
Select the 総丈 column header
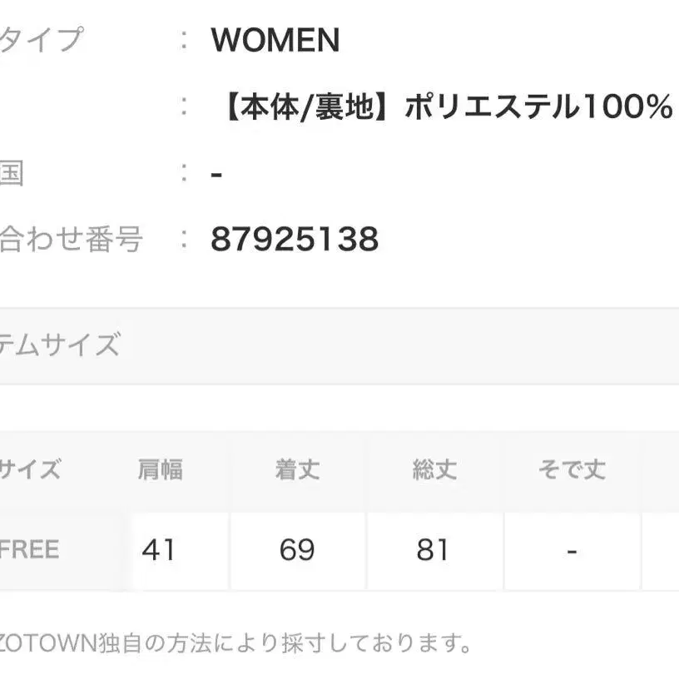(x=434, y=470)
